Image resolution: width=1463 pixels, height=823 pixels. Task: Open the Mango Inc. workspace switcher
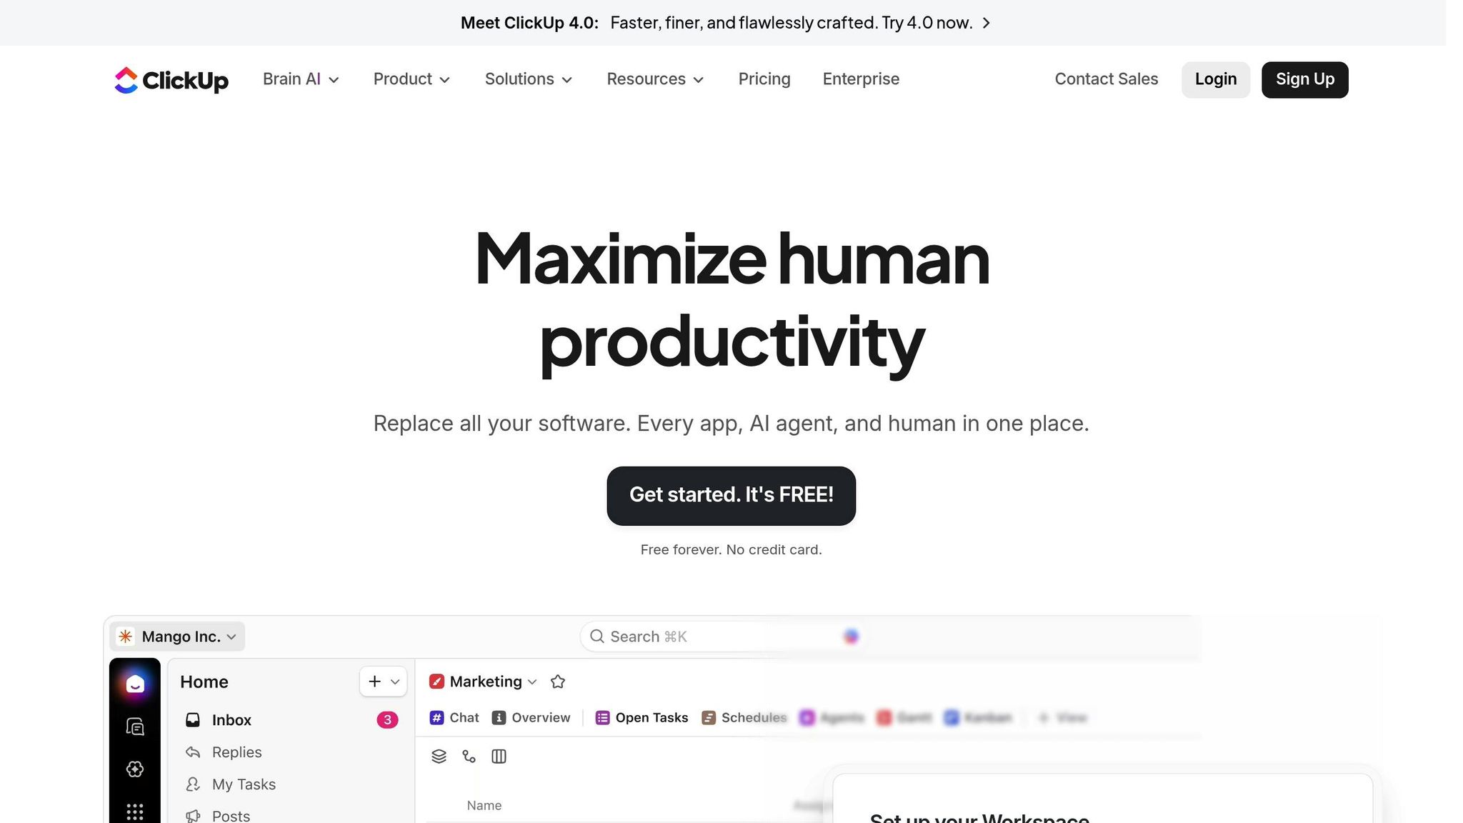point(177,637)
